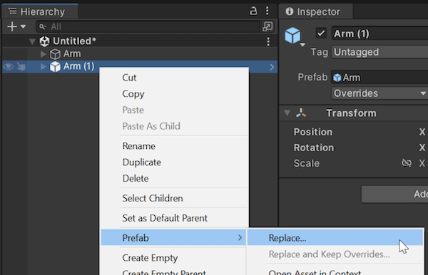This screenshot has height=275, width=428.
Task: Click the Hierarchy lock icon
Action: click(253, 11)
